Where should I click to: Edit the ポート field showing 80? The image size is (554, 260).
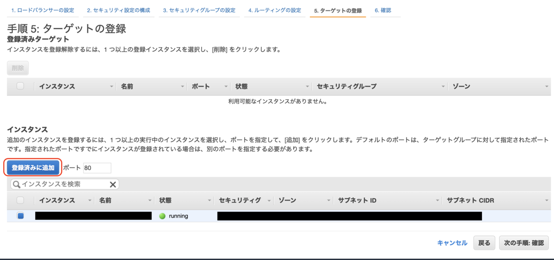coord(97,168)
